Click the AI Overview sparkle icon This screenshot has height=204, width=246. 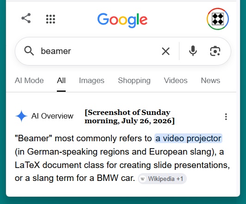[21, 116]
